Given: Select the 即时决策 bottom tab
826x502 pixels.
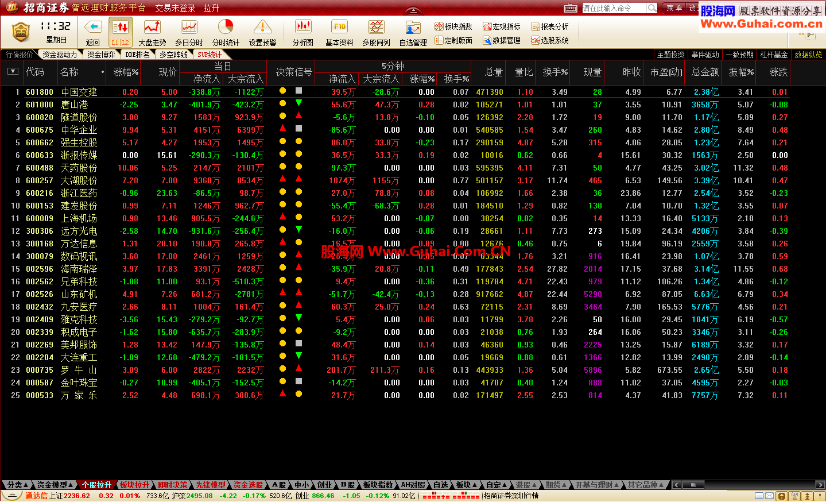Looking at the screenshot, I should pos(172,485).
